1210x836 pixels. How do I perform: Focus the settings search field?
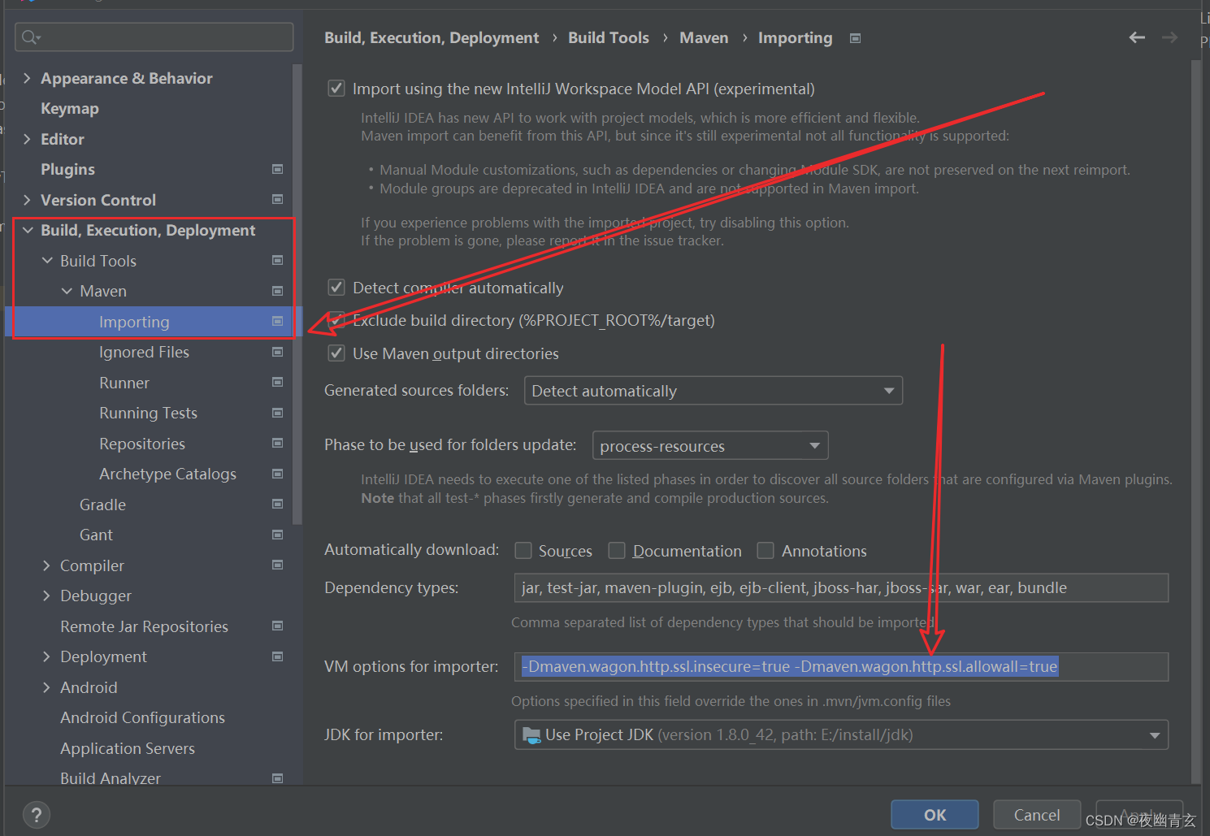pos(154,37)
